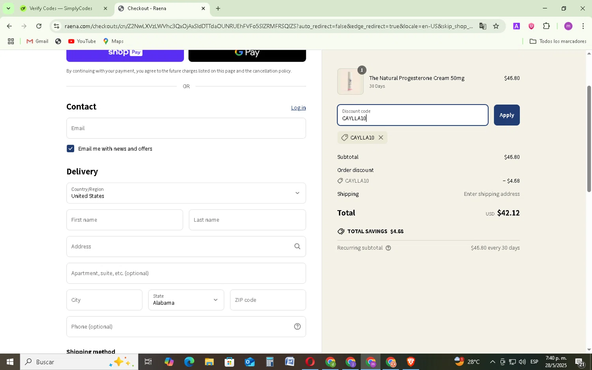Open the weather widget showing 28°C
Viewport: 592px width, 370px height.
pyautogui.click(x=467, y=362)
